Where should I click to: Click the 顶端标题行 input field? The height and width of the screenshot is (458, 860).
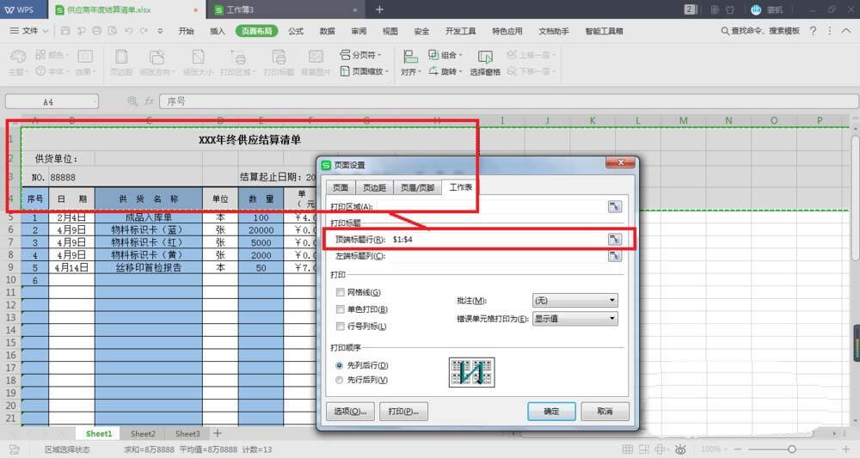click(497, 239)
